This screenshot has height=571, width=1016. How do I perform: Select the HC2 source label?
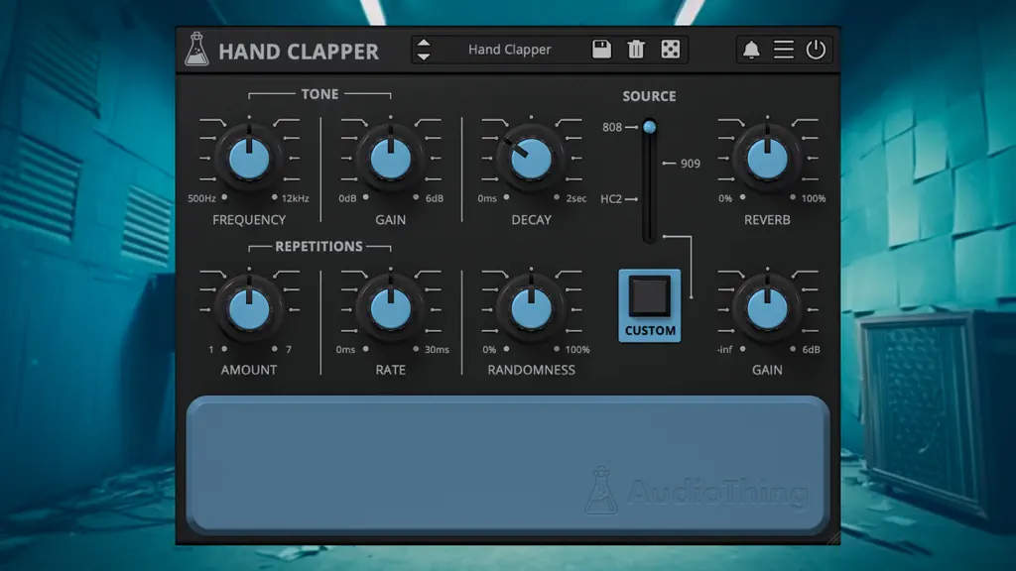[611, 198]
